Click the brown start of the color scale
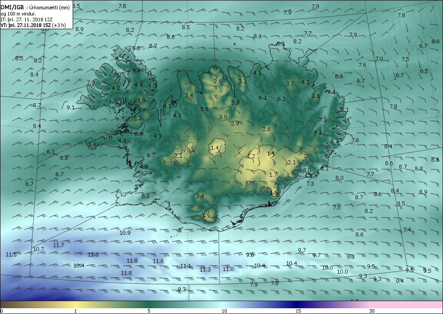 pos(12,305)
